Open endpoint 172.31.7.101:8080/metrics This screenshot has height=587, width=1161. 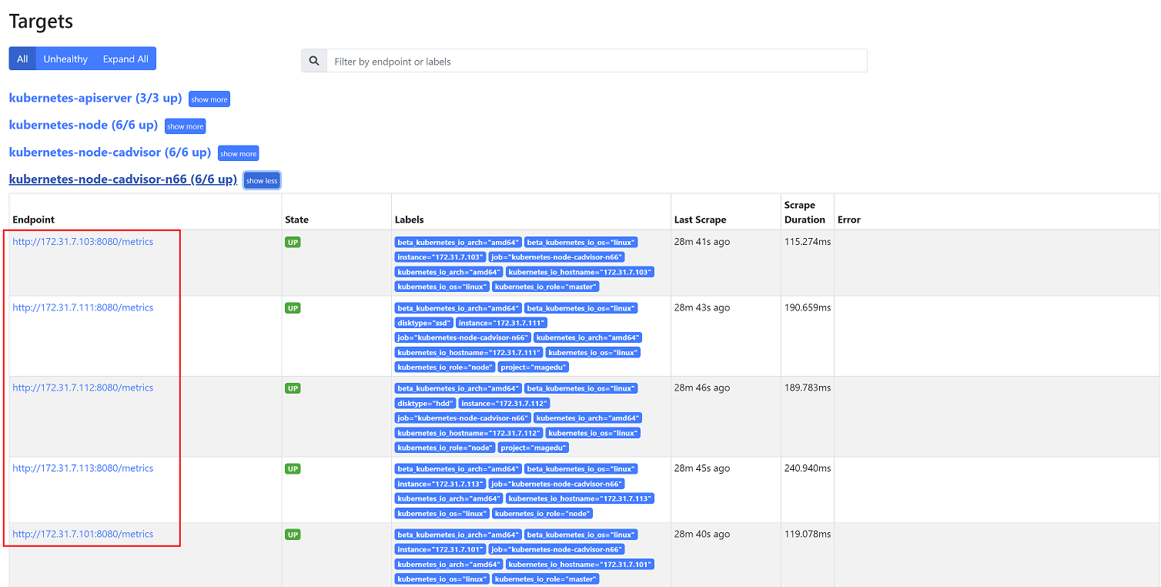(83, 534)
